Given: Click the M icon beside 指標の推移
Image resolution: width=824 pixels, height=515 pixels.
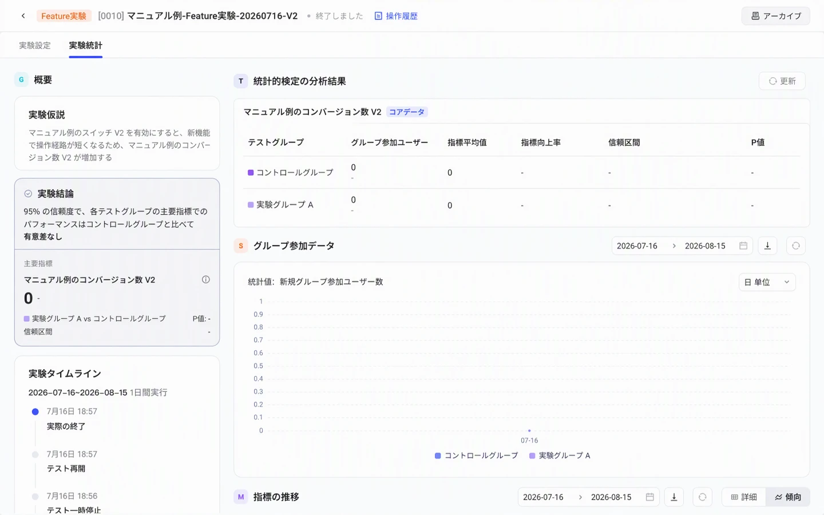Looking at the screenshot, I should 241,497.
